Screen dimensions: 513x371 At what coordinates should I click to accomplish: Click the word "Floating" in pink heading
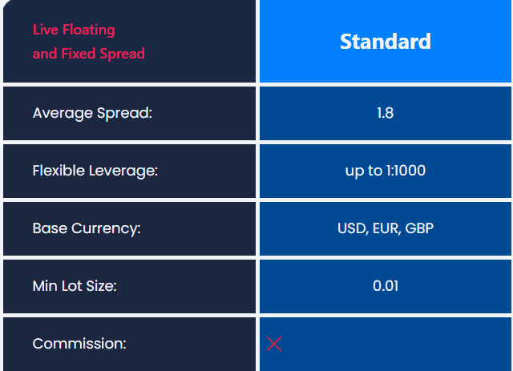tap(89, 30)
